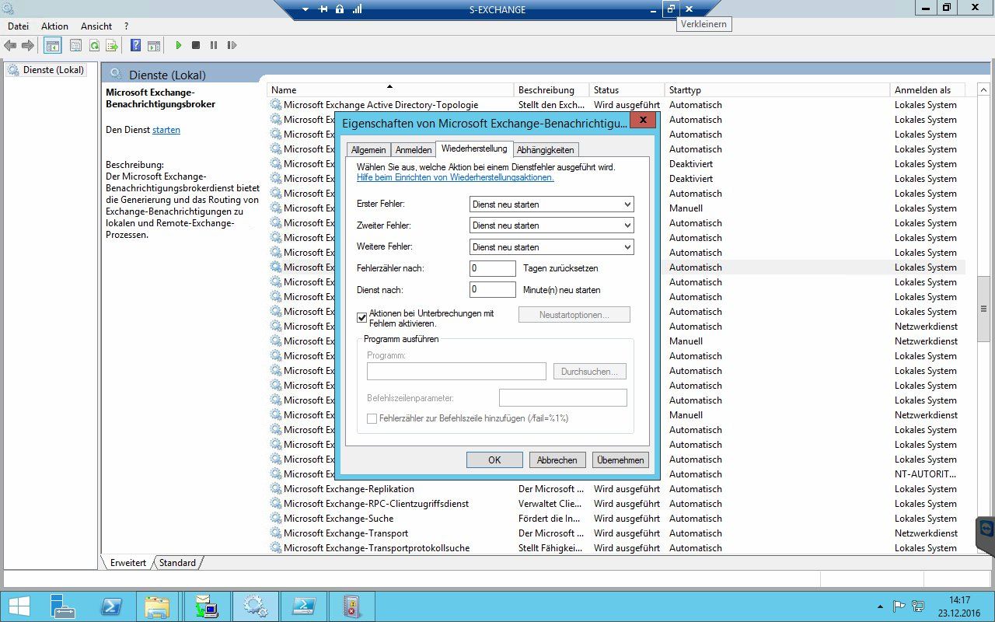
Task: Click the mail monitor taskbar icon
Action: coord(207,606)
